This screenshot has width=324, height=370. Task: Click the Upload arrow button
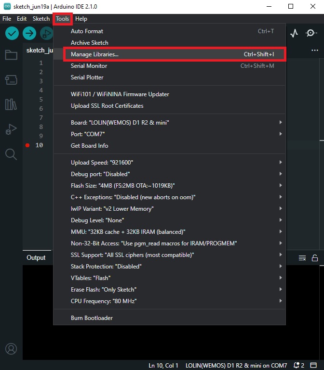point(29,33)
